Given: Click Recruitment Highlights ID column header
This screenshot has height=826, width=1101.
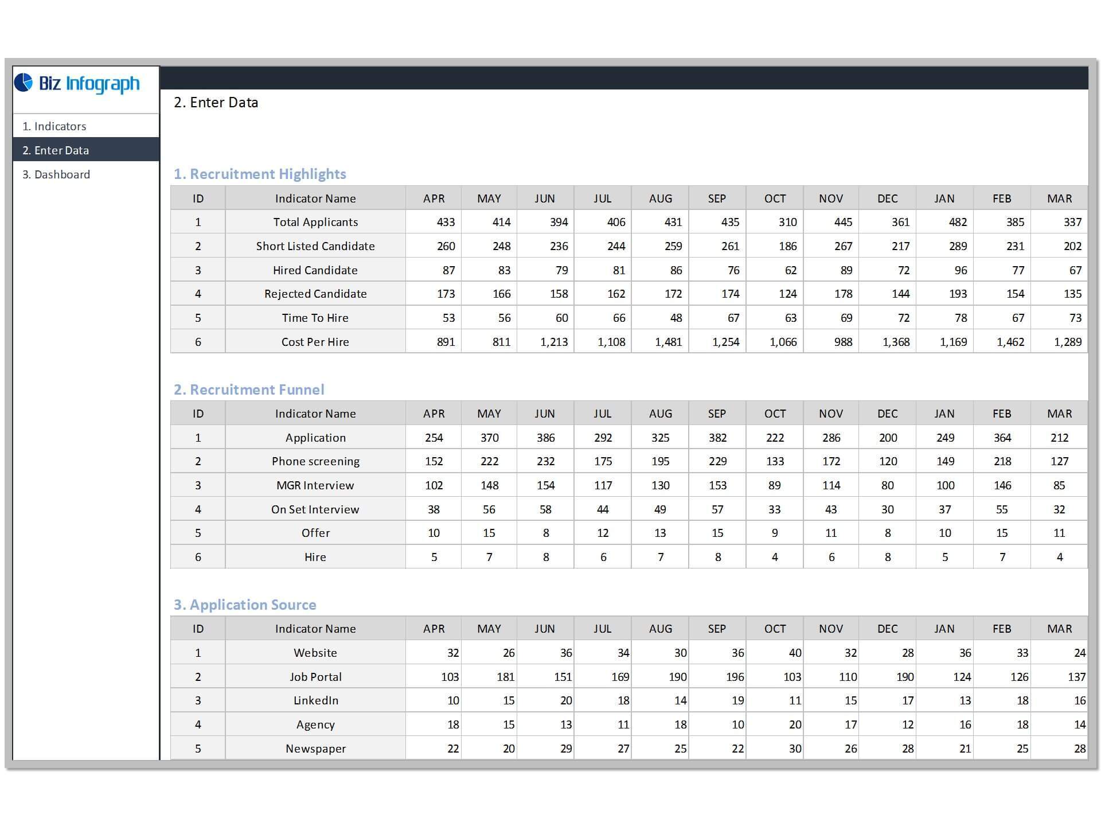Looking at the screenshot, I should (198, 198).
